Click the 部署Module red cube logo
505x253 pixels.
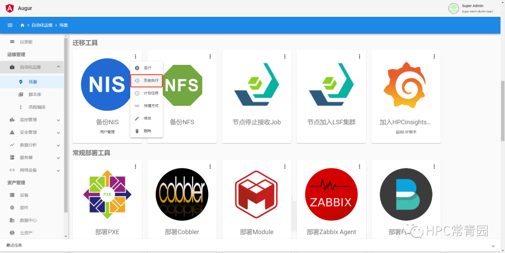(x=257, y=194)
